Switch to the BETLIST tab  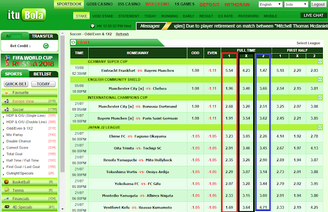(x=43, y=74)
